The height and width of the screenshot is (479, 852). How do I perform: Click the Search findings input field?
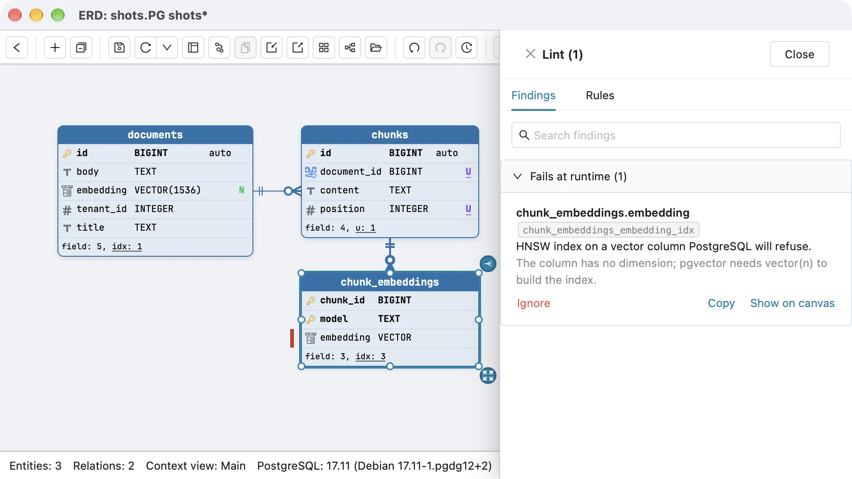click(676, 135)
